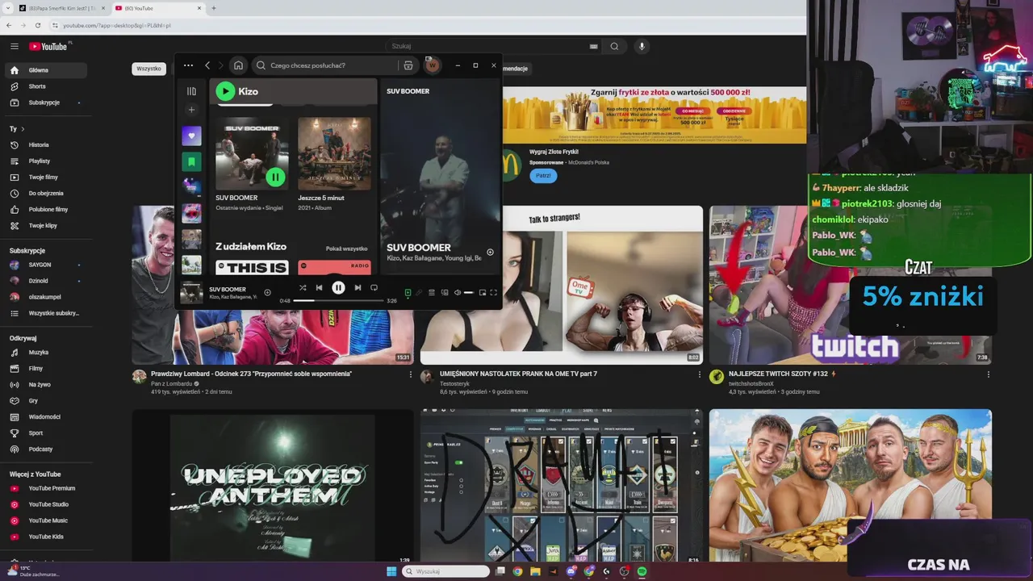Open YouTube Premium link
The image size is (1033, 581).
(x=47, y=488)
